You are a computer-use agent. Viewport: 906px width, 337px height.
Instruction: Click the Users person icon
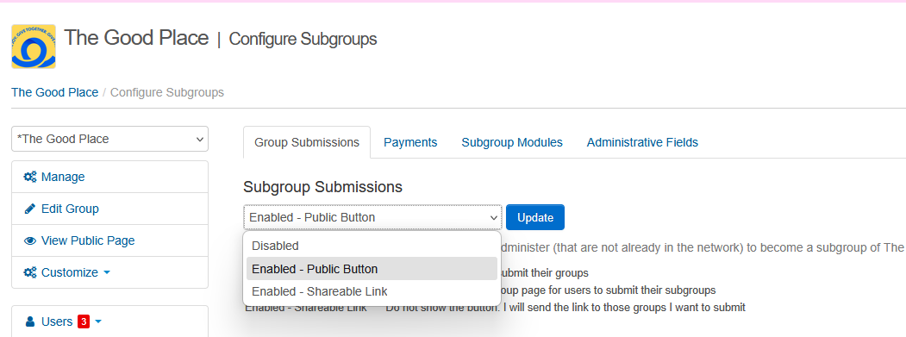[30, 321]
